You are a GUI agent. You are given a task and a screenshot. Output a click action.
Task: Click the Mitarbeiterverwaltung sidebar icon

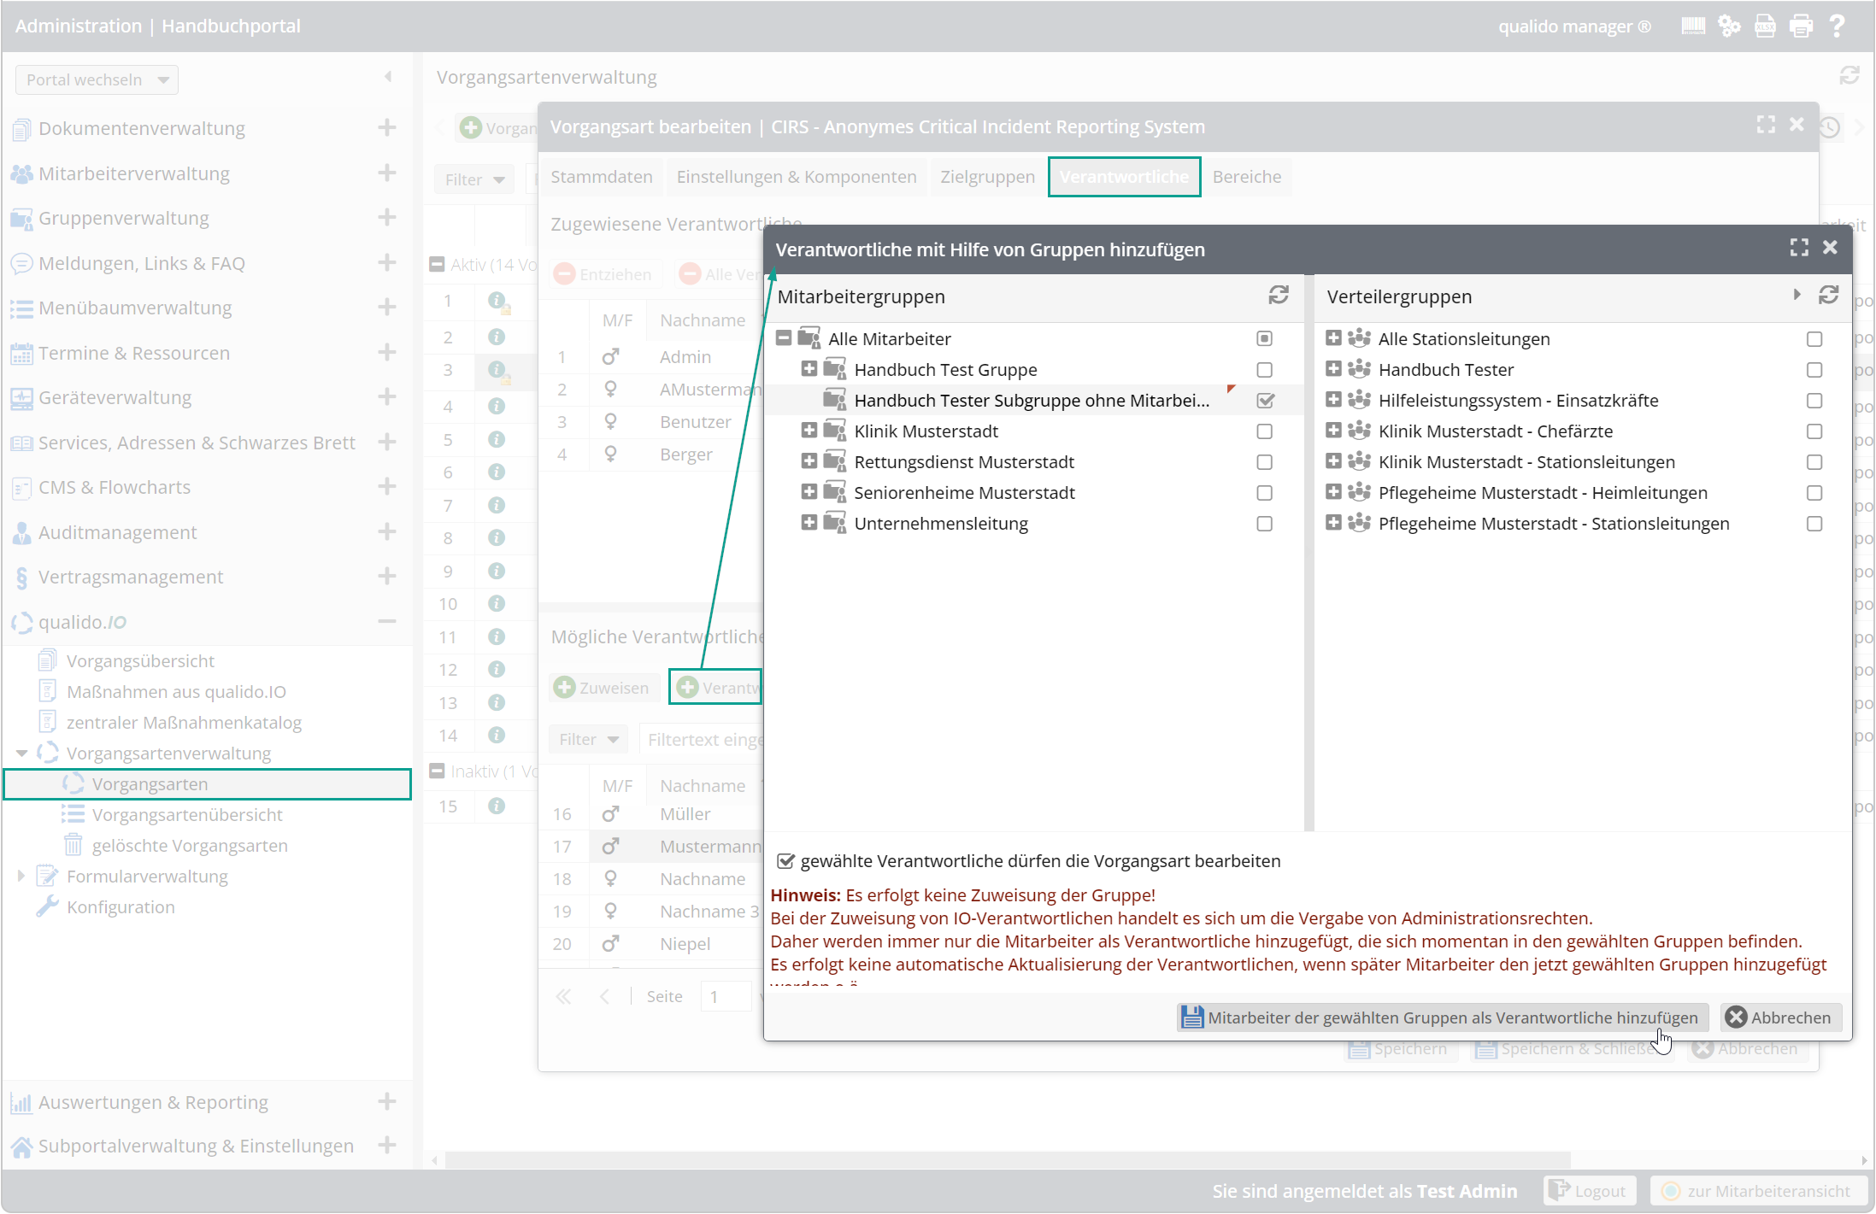21,173
